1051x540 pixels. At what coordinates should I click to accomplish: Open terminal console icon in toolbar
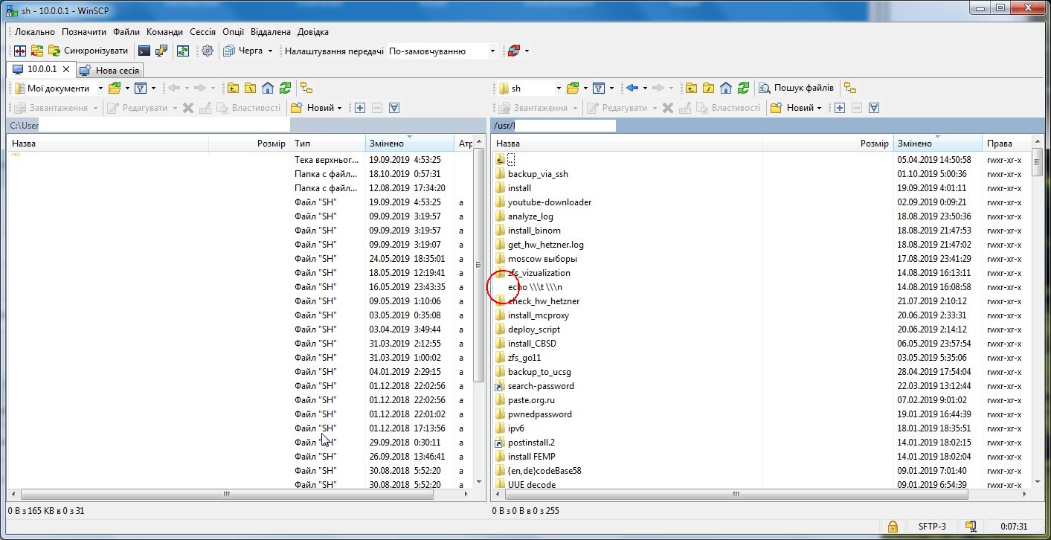tap(144, 51)
